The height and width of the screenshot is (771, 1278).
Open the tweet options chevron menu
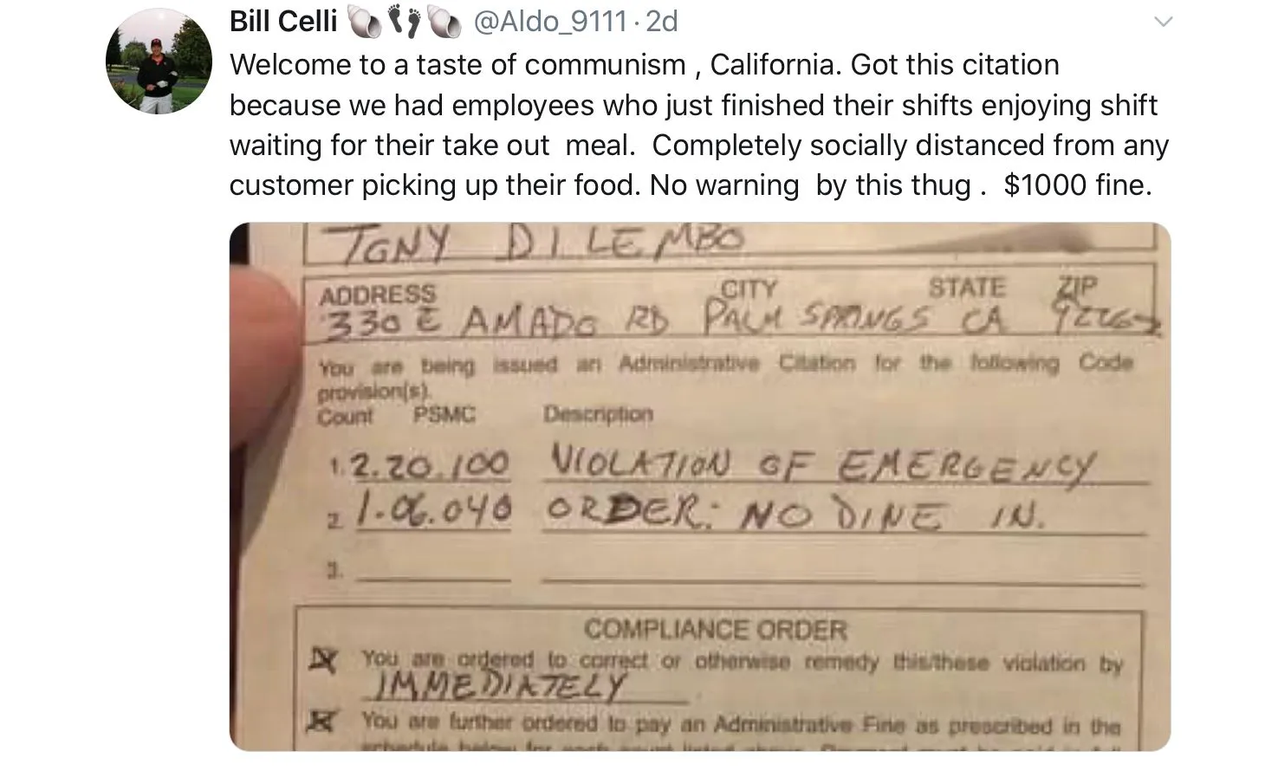[x=1163, y=22]
